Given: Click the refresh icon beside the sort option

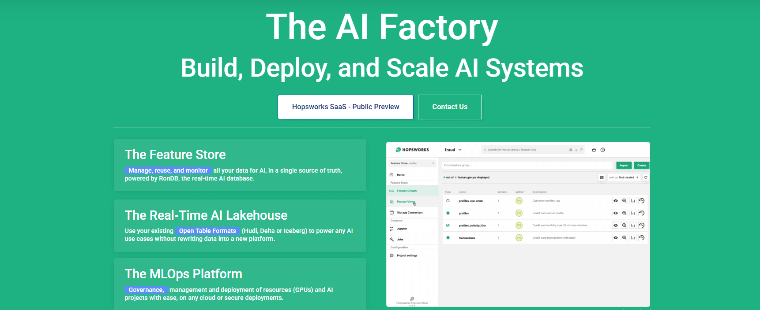Looking at the screenshot, I should pos(646,177).
